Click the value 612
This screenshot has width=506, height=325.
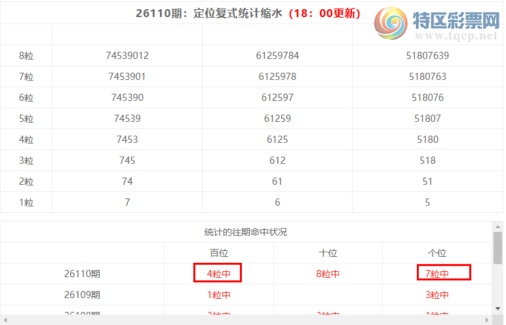(x=277, y=161)
